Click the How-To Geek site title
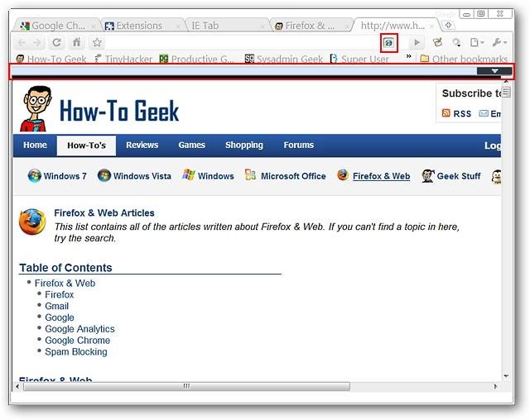Viewport: 530px width, 420px height. coord(119,111)
